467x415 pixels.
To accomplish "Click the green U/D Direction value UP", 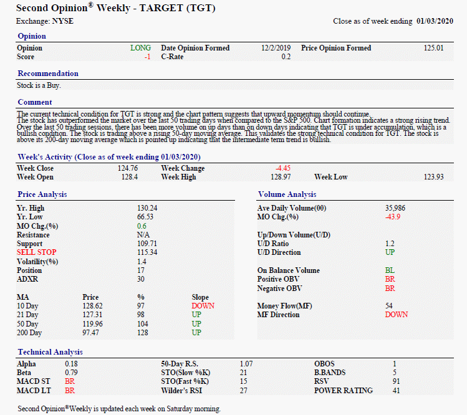I will click(x=390, y=252).
